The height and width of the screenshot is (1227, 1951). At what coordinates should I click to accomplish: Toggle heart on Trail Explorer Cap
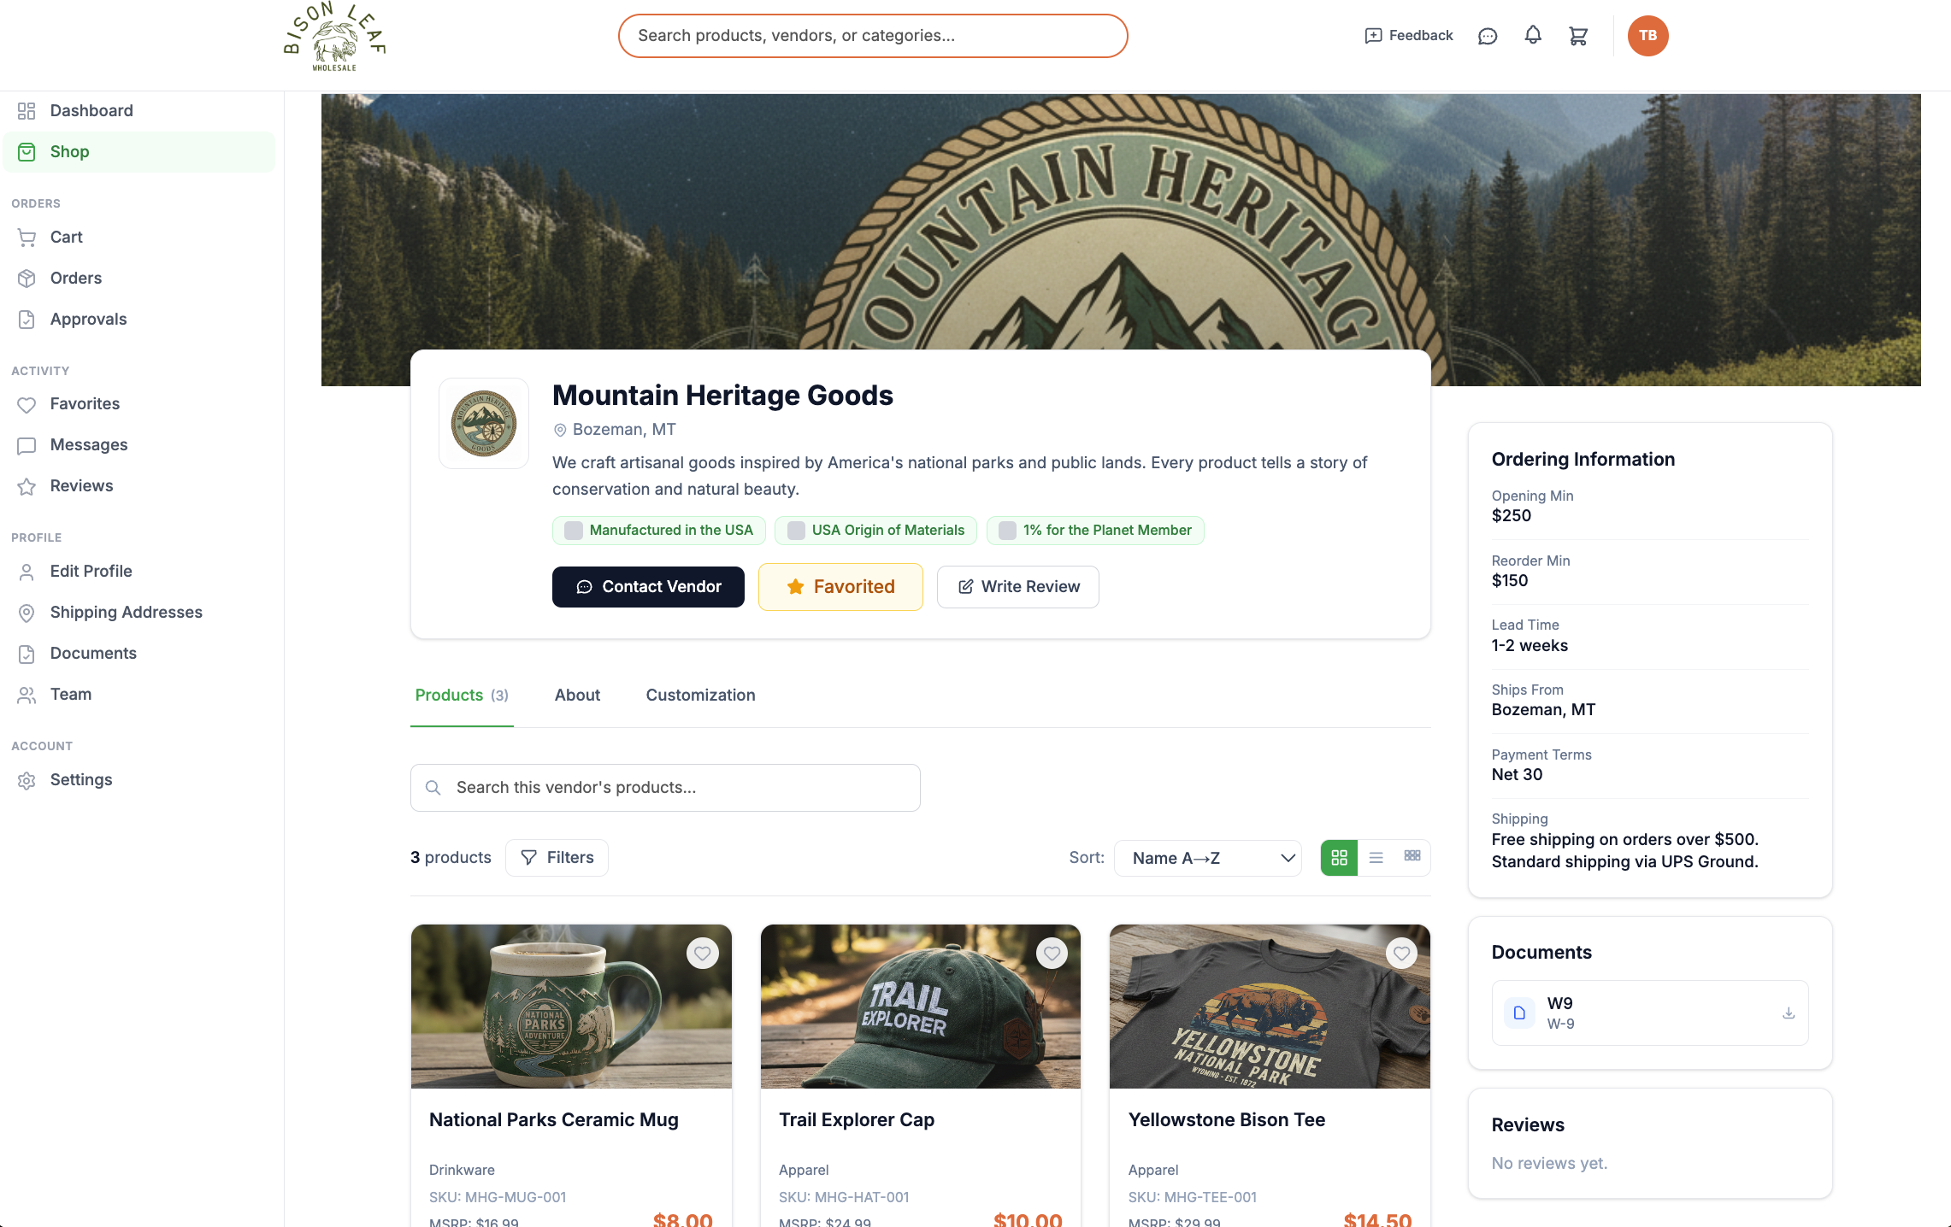(1052, 954)
